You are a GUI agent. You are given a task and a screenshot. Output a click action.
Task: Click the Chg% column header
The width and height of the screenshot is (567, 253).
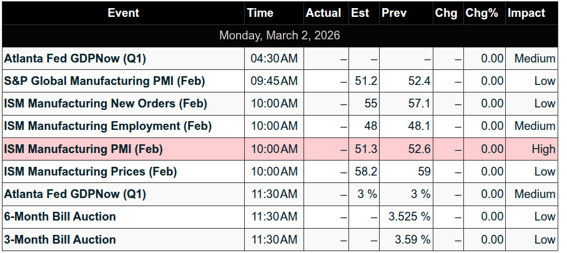tap(481, 12)
